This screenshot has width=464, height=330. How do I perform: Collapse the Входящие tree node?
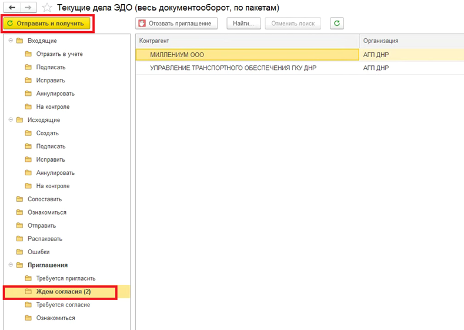[11, 41]
